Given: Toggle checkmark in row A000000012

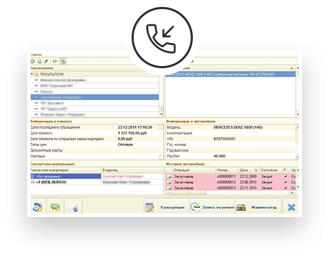Looking at the screenshot, I should (285, 182).
